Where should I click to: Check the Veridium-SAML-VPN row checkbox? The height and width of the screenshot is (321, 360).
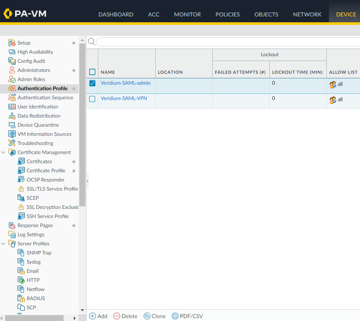click(x=92, y=99)
